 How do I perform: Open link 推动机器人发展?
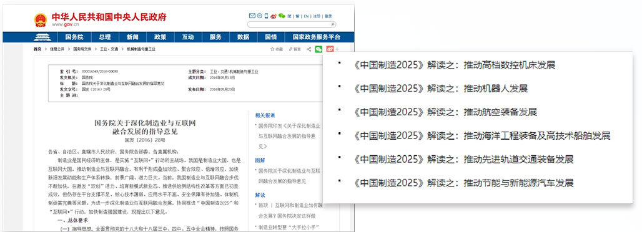495,89
